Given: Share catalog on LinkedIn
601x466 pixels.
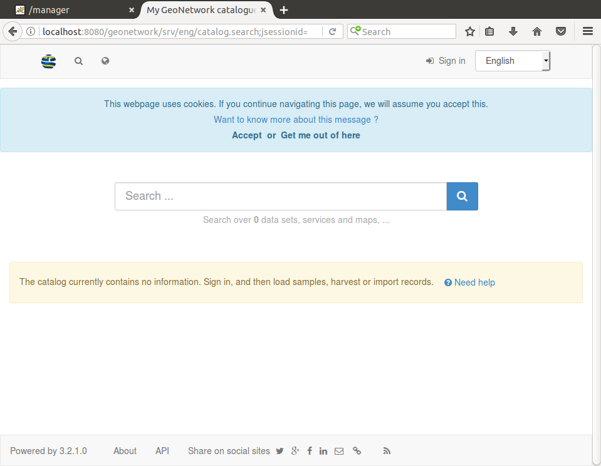Looking at the screenshot, I should 323,451.
